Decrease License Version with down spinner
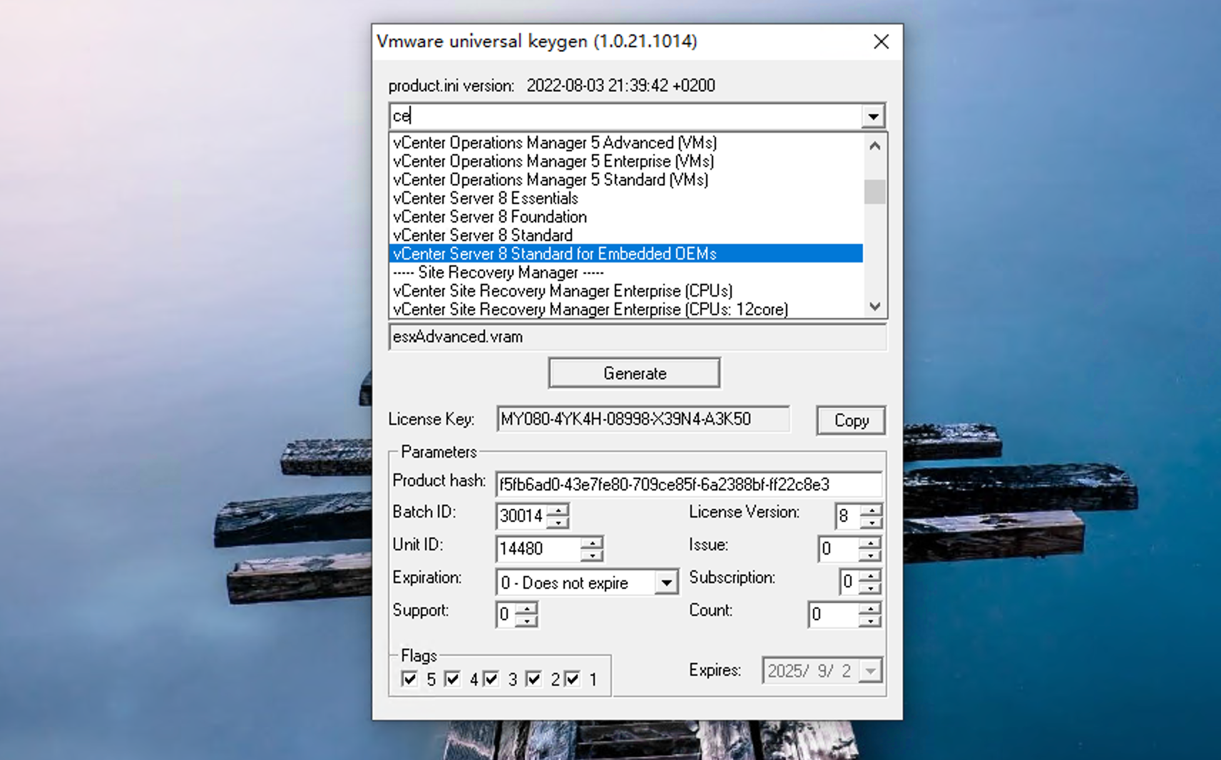This screenshot has height=760, width=1221. (871, 523)
